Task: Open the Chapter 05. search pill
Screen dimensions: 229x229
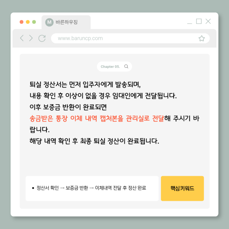Action: tap(114, 67)
